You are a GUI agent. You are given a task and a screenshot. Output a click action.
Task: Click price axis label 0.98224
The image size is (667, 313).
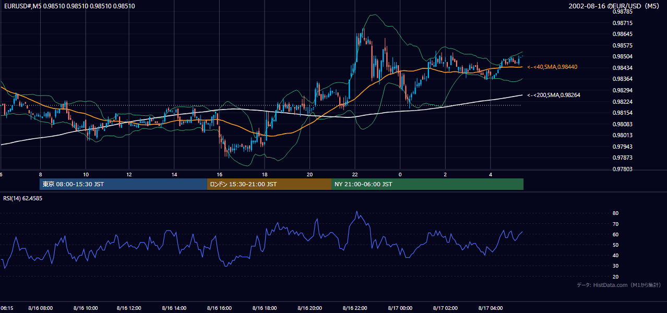pyautogui.click(x=622, y=102)
